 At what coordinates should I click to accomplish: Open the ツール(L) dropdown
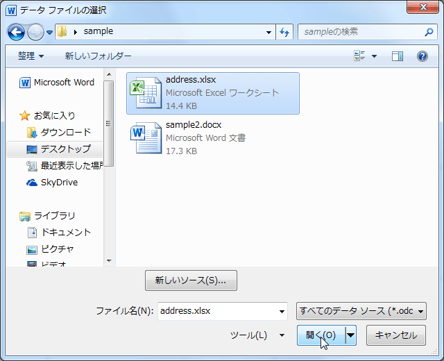pos(257,335)
